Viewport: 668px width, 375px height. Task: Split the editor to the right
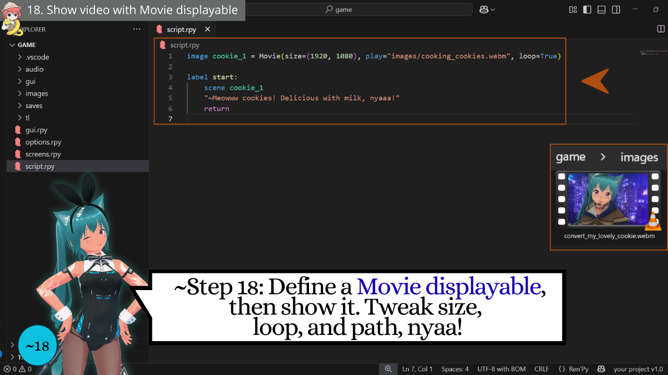(661, 29)
